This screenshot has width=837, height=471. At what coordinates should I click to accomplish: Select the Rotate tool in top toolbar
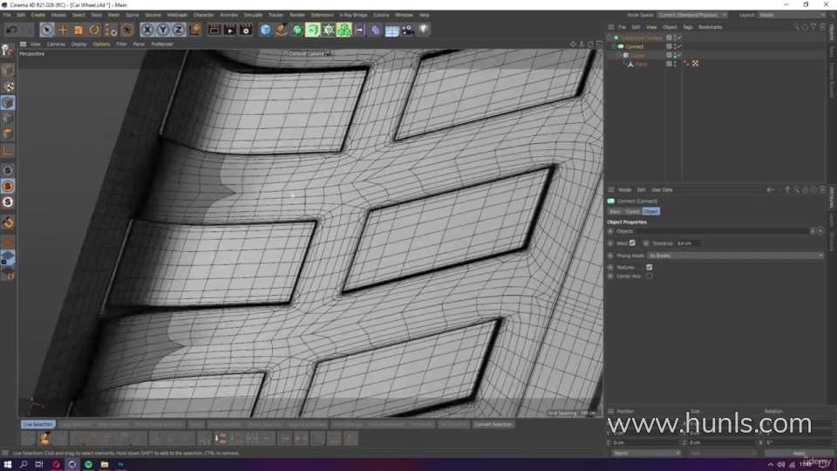[x=94, y=30]
